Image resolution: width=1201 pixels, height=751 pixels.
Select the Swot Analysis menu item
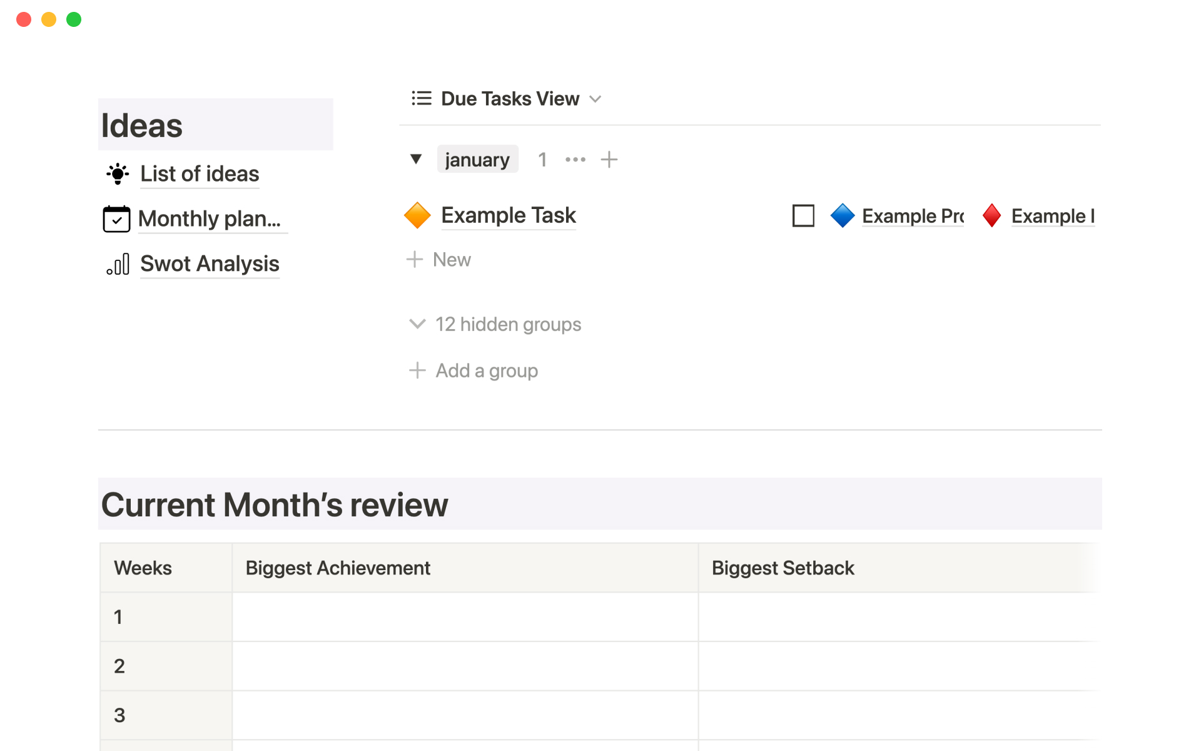tap(210, 263)
